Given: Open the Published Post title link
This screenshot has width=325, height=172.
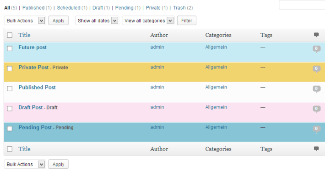Looking at the screenshot, I should click(x=37, y=87).
